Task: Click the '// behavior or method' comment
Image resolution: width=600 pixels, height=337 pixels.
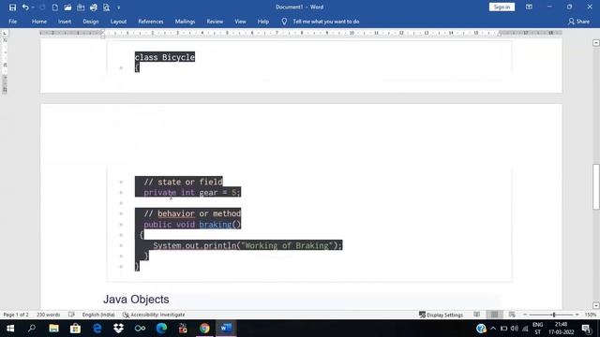Action: 192,213
